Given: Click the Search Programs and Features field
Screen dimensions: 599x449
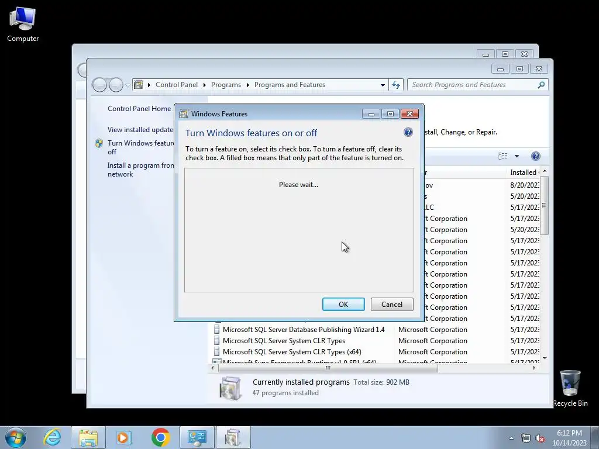Looking at the screenshot, I should click(477, 85).
